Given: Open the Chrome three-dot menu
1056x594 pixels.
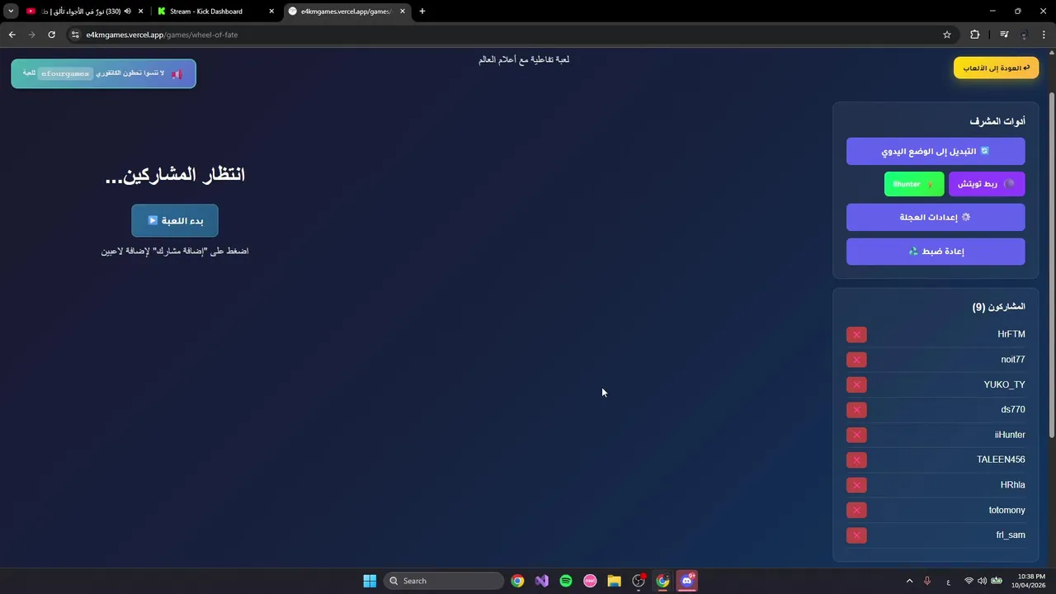Looking at the screenshot, I should point(1044,35).
